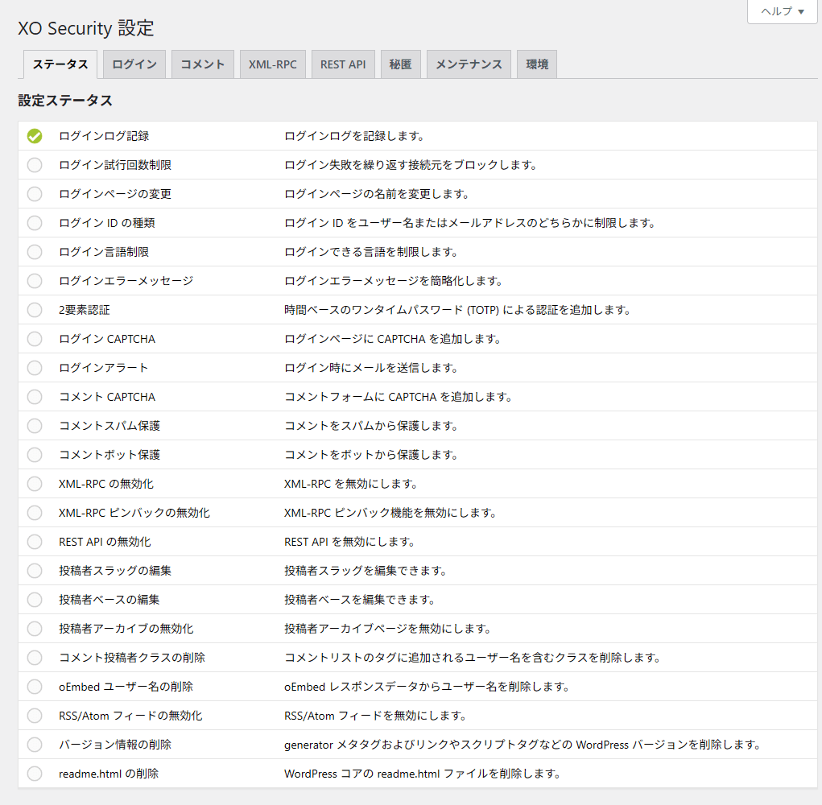Image resolution: width=822 pixels, height=805 pixels.
Task: Click the ログインエラーメッセージ label
Action: [x=126, y=281]
